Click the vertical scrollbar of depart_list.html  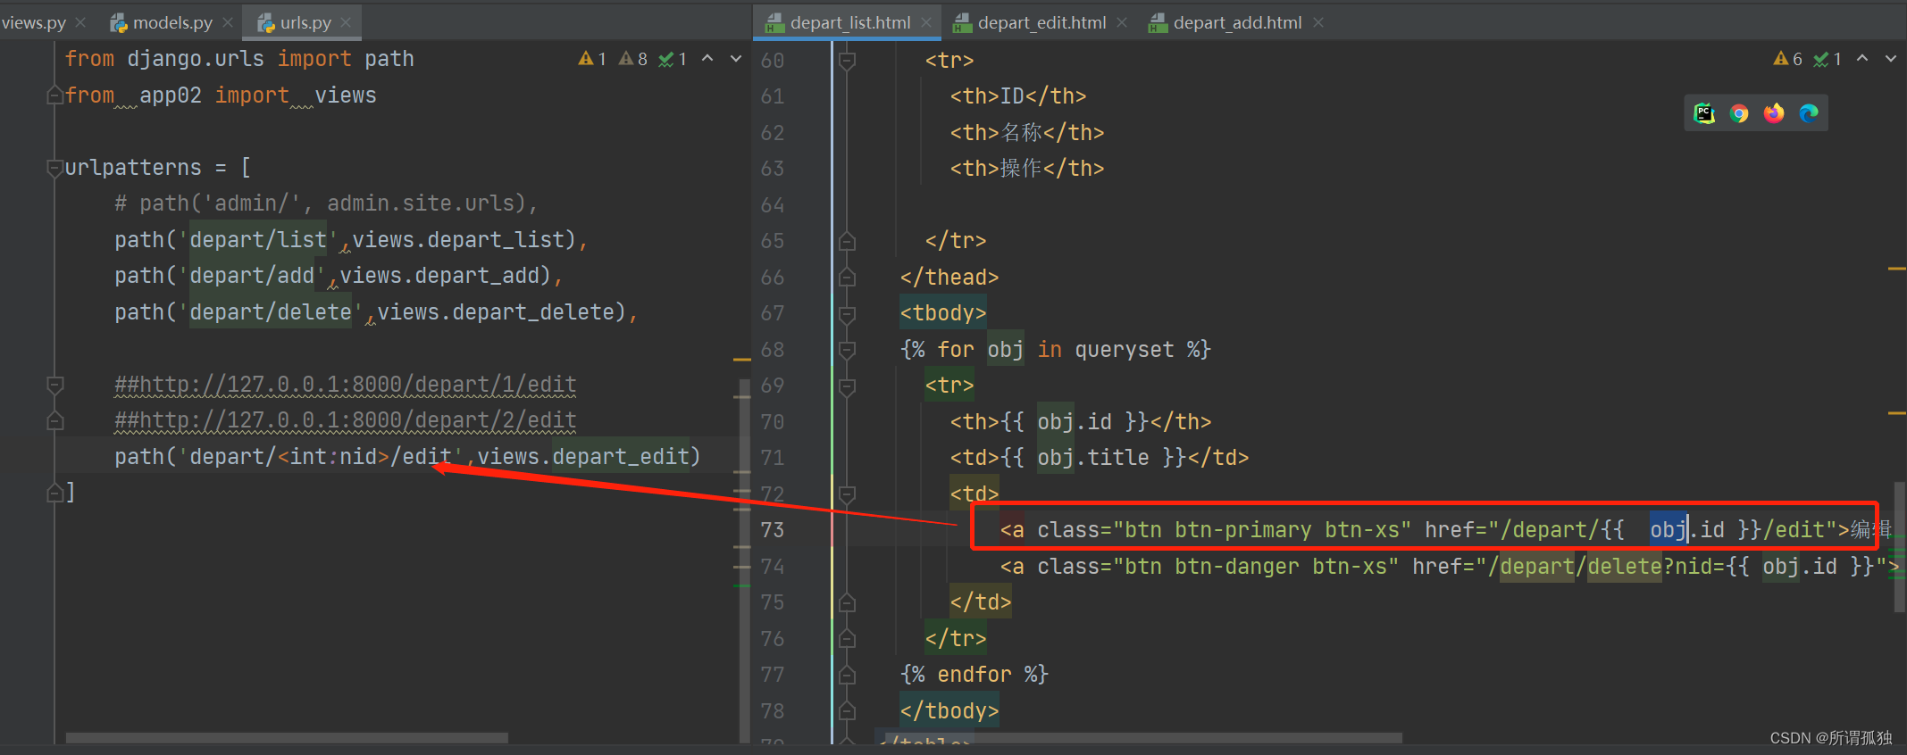(1900, 547)
